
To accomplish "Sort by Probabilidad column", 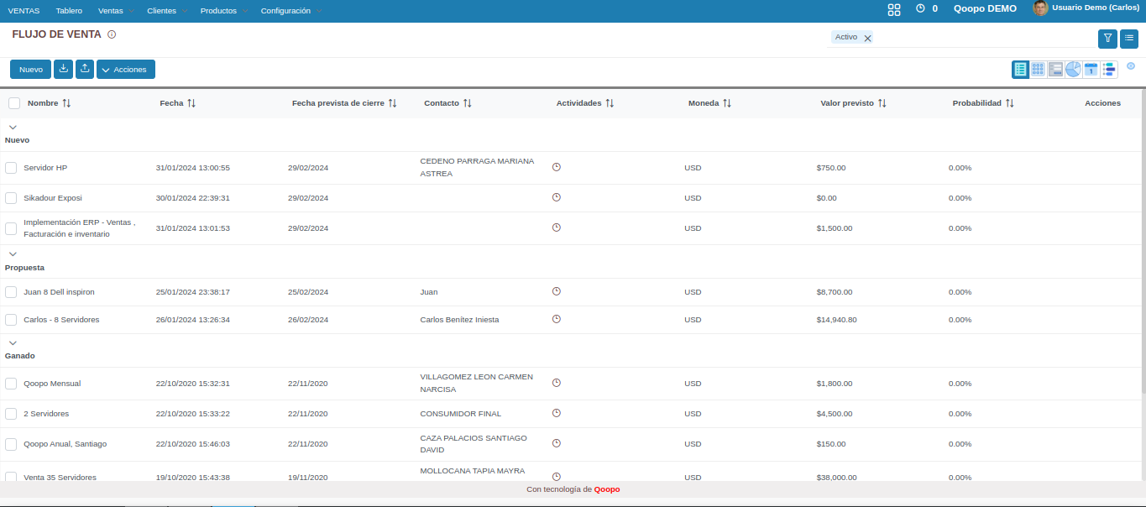I will (x=1009, y=103).
